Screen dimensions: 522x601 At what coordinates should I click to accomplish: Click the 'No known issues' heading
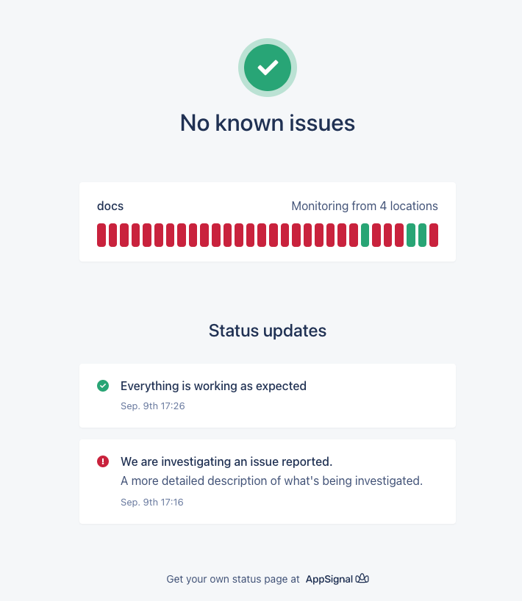(x=268, y=123)
